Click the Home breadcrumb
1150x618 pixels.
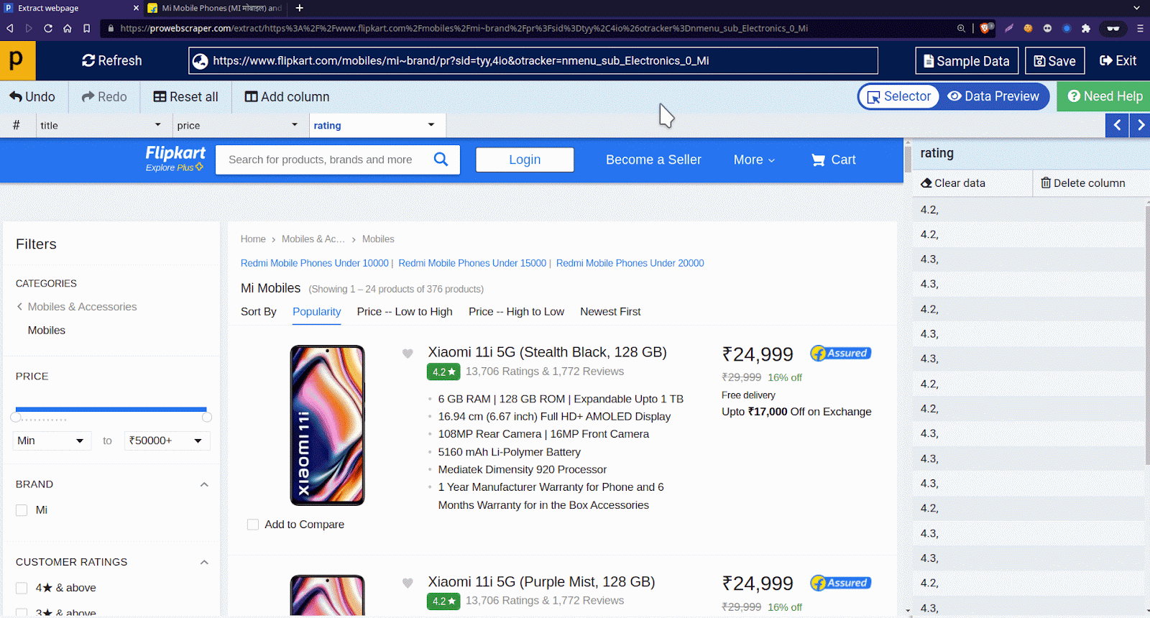pos(253,239)
